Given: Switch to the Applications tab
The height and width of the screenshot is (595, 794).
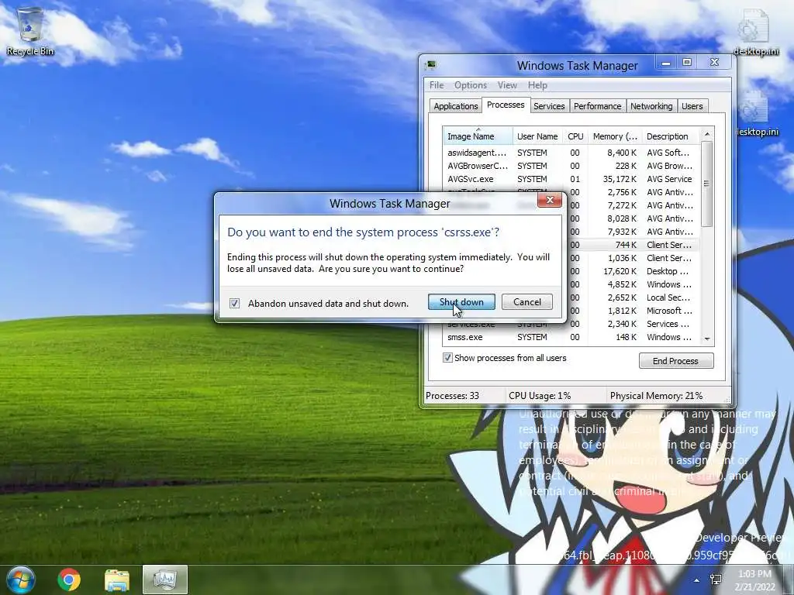Looking at the screenshot, I should click(456, 105).
